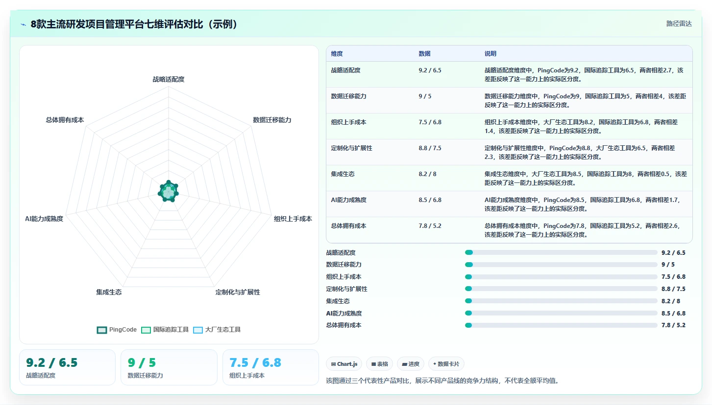Image resolution: width=712 pixels, height=405 pixels.
Task: Open the 9 / 5 数据迁移能力 data card
Action: click(x=169, y=367)
